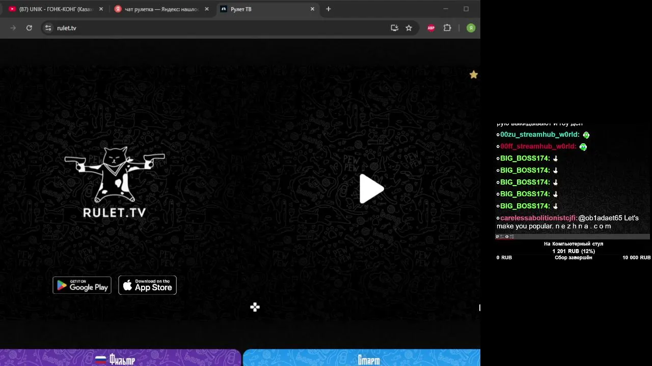Click the gold star icon on the page
Viewport: 652px width, 366px height.
pos(474,75)
